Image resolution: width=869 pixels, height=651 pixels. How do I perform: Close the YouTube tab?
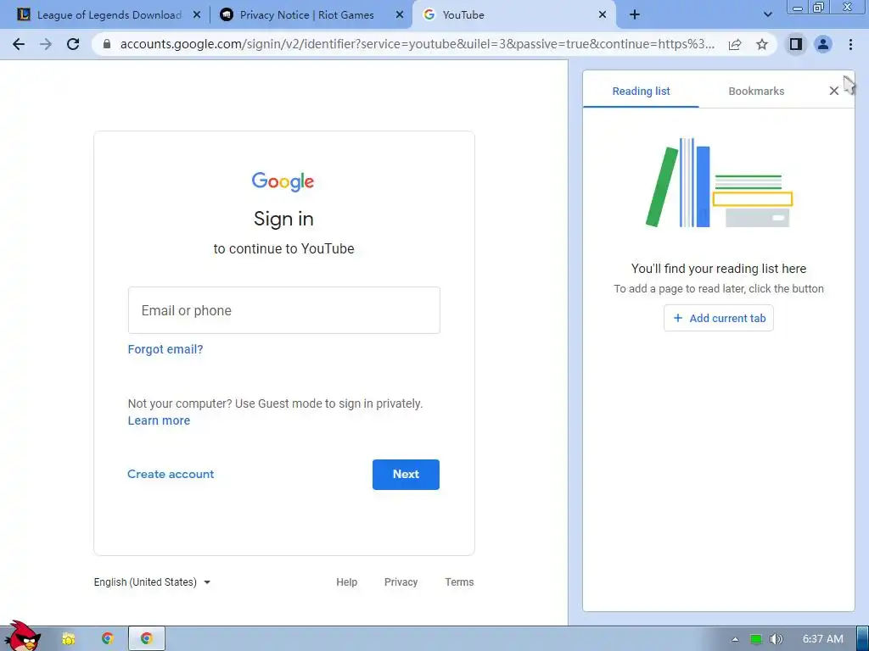603,15
